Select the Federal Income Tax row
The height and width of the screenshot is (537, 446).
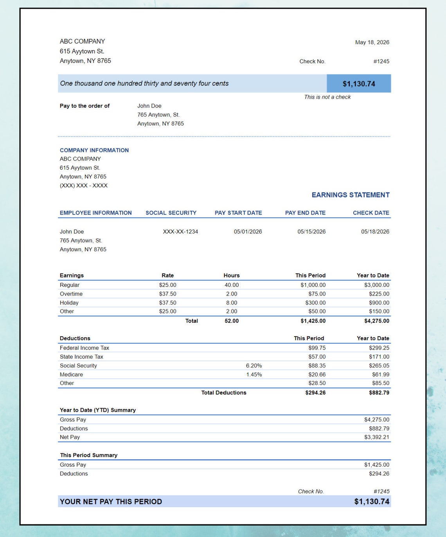click(x=85, y=348)
